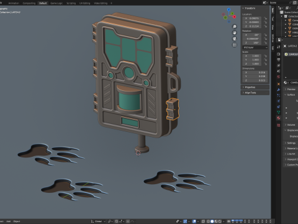Screen dimensions: 298x224
Task: Switch to the Compositing workspace tab
Action: (x=29, y=3)
